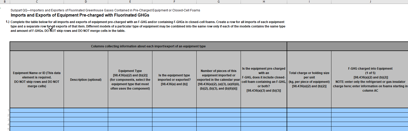The height and width of the screenshot is (131, 408).
Task: Select column E header
Action: (x=130, y=2)
